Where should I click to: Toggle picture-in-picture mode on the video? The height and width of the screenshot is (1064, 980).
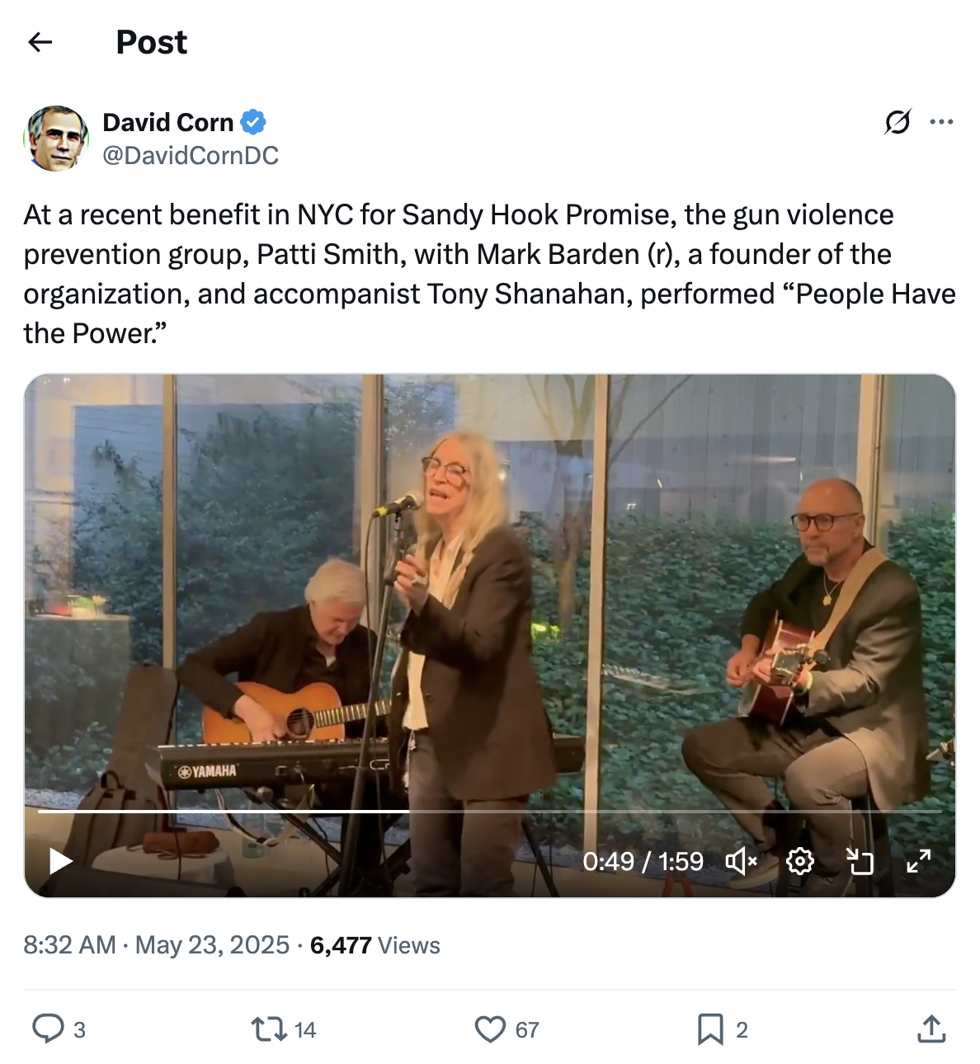point(861,860)
